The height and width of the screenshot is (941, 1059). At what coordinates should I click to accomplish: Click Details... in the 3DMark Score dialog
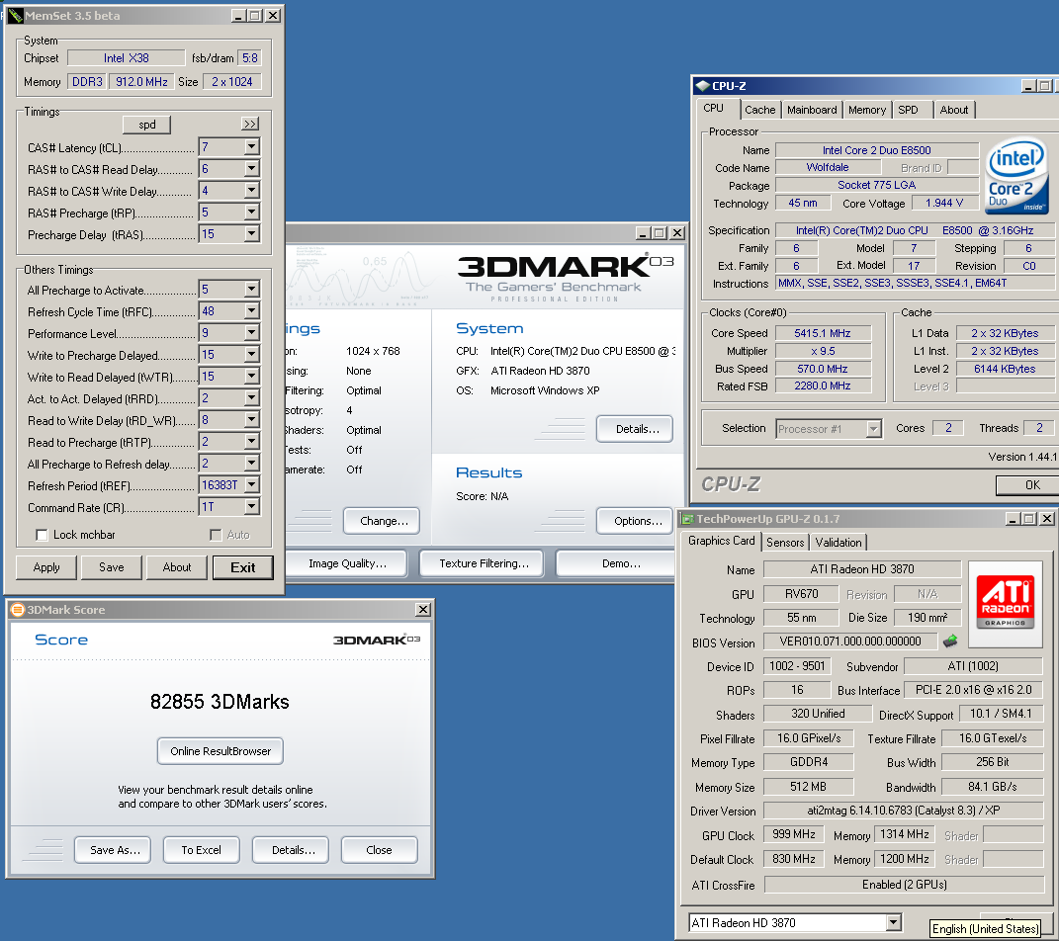click(x=291, y=850)
